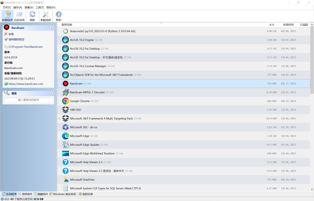Viewport: 314px width, 201px height.
Task: Click the 6.0.6.2034 version text
Action: tap(11, 57)
